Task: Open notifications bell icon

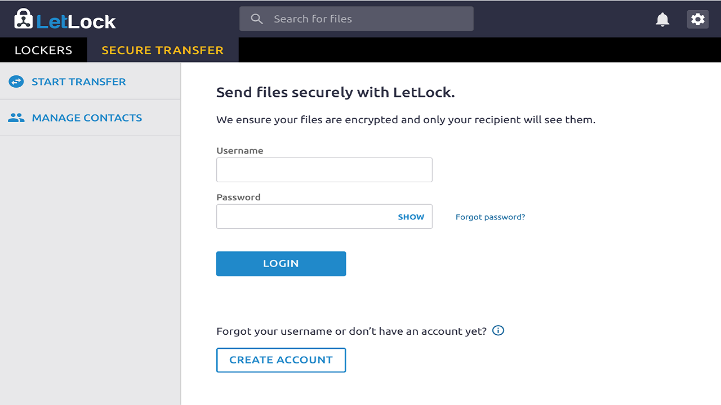Action: click(x=662, y=20)
